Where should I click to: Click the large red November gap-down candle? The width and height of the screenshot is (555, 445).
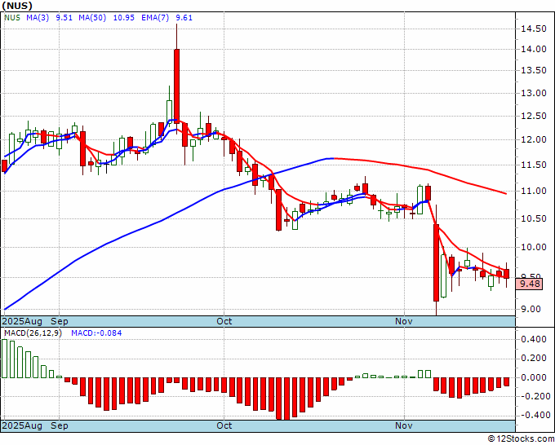[437, 262]
